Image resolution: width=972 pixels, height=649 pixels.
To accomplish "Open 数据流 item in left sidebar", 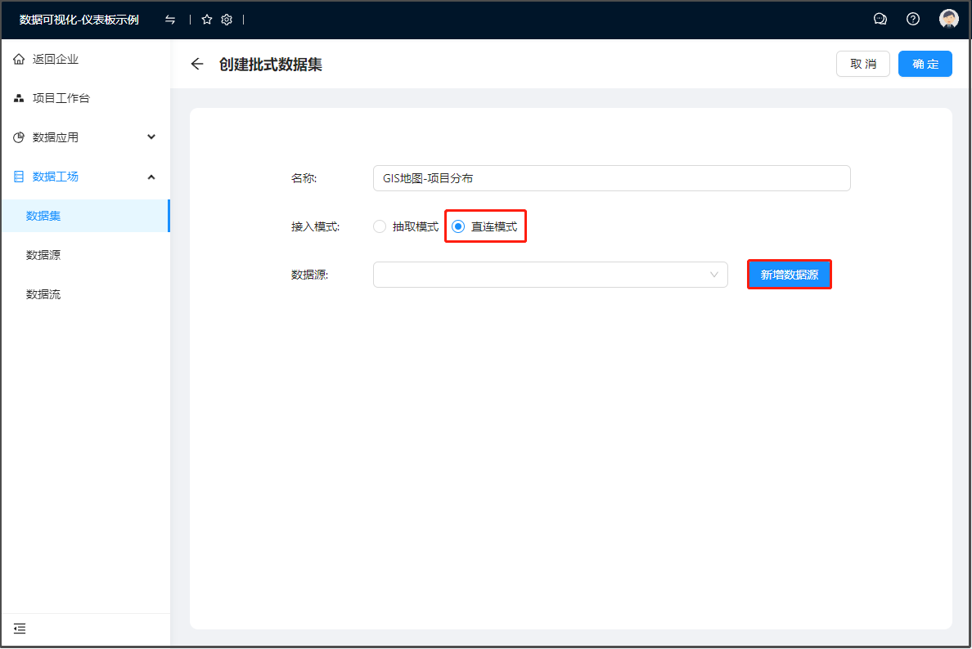I will (43, 294).
